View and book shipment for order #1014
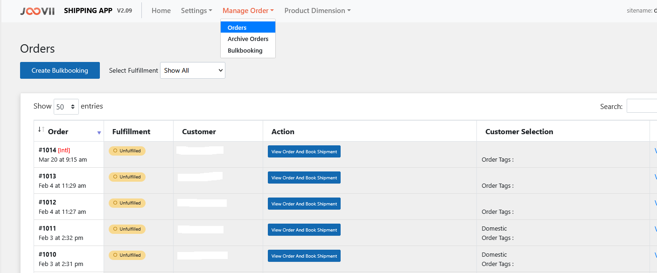 point(304,151)
